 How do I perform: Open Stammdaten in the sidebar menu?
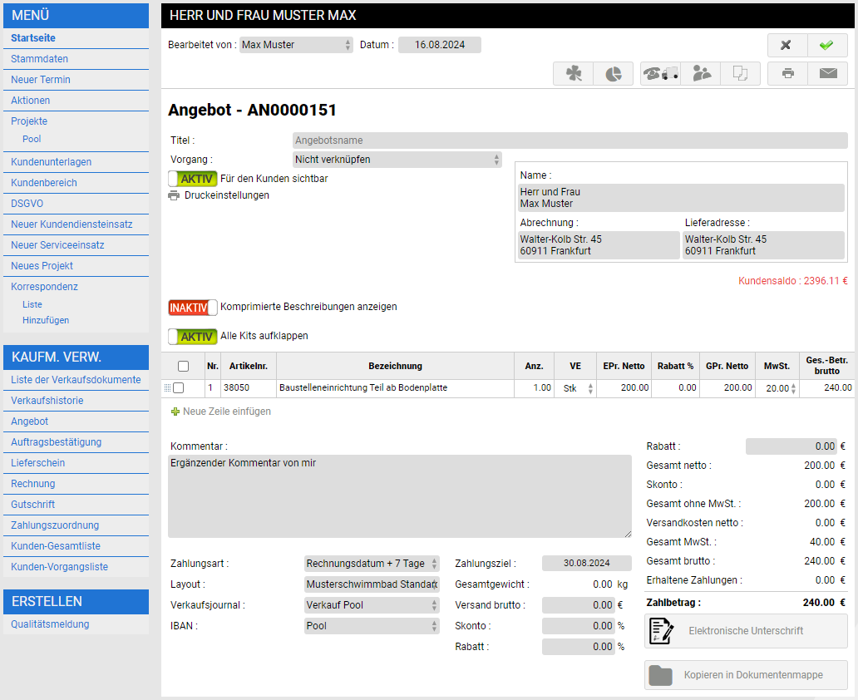(x=40, y=59)
